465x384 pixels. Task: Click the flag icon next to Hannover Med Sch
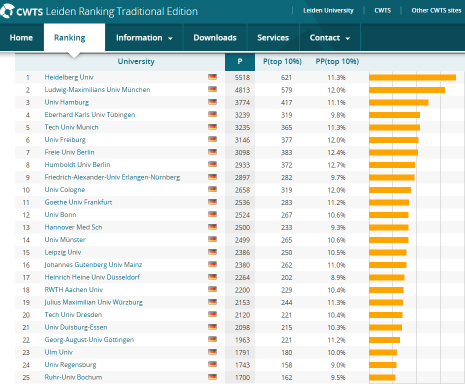212,227
